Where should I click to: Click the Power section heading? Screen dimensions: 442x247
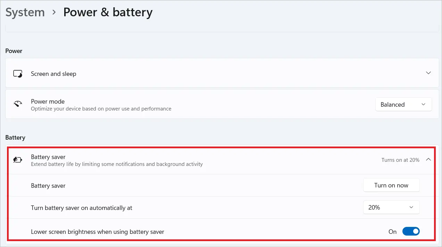(x=14, y=51)
